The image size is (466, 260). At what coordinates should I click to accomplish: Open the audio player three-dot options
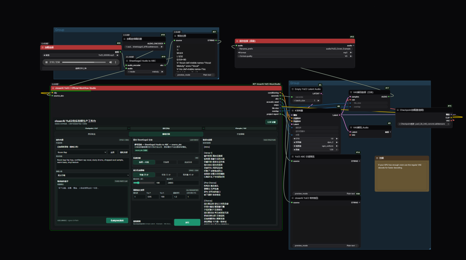116,62
